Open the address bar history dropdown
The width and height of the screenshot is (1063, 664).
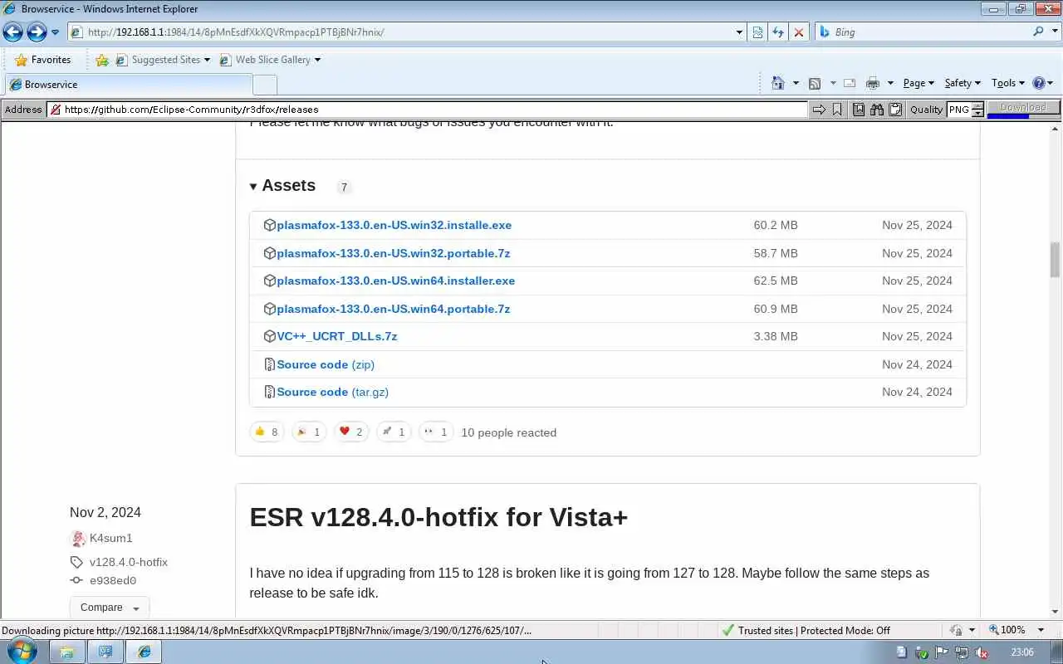pyautogui.click(x=739, y=32)
